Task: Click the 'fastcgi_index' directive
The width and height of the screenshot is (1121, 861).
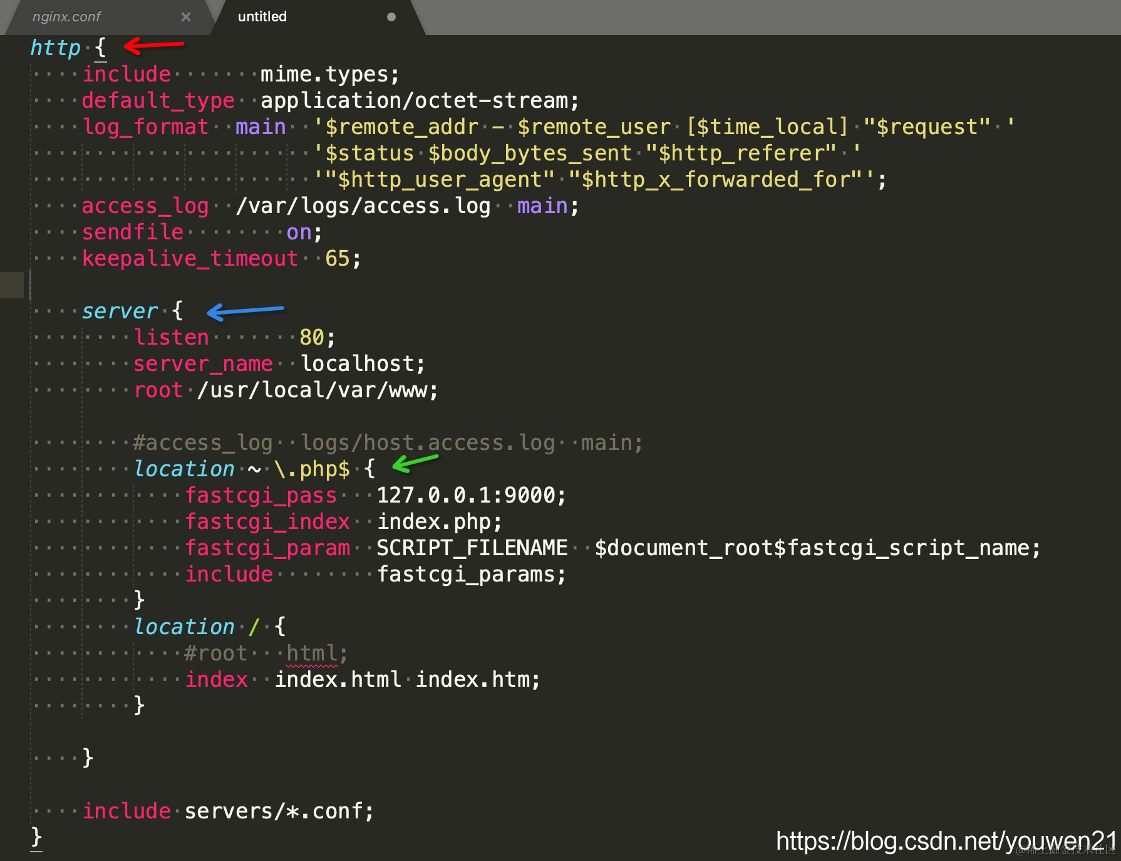Action: click(267, 522)
